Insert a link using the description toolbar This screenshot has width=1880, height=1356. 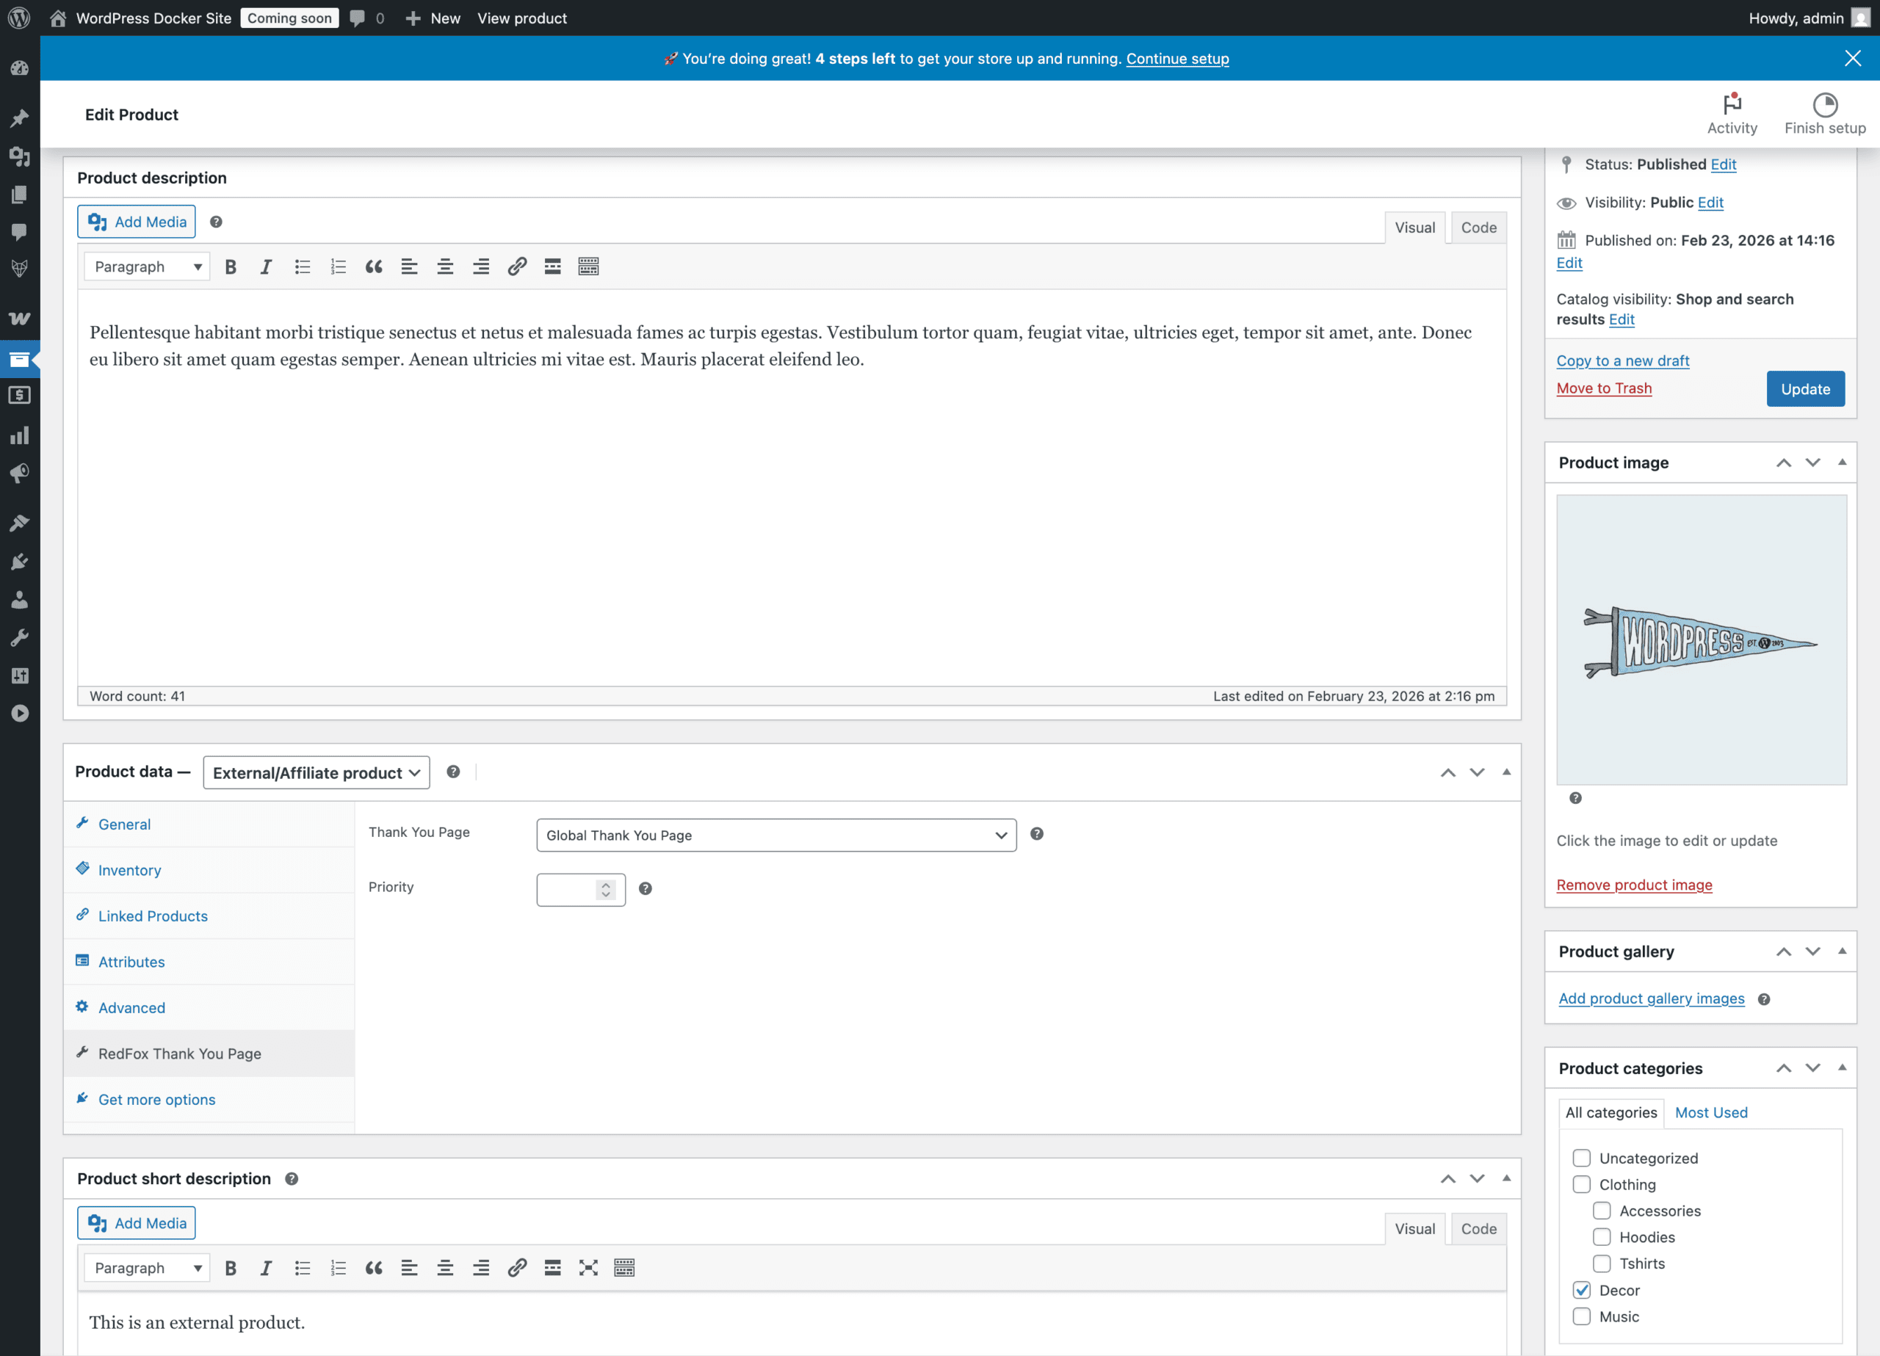coord(516,267)
